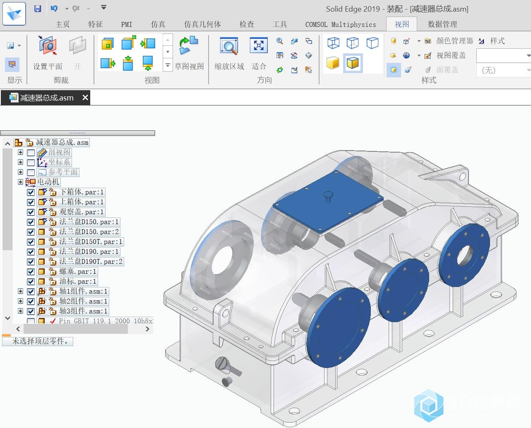Click the blue-arrow second view gallery icon
Viewport: 531px width, 428px height.
click(x=128, y=43)
